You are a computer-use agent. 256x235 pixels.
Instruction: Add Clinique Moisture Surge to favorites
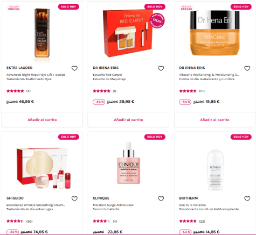point(161,198)
